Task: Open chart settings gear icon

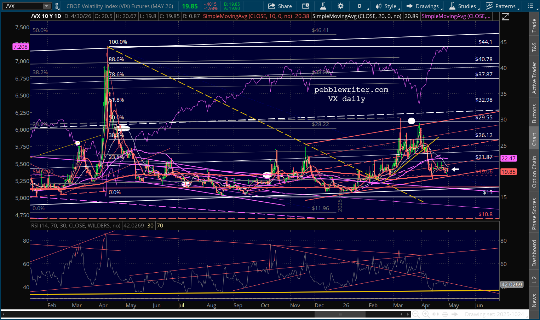Action: pos(340,6)
